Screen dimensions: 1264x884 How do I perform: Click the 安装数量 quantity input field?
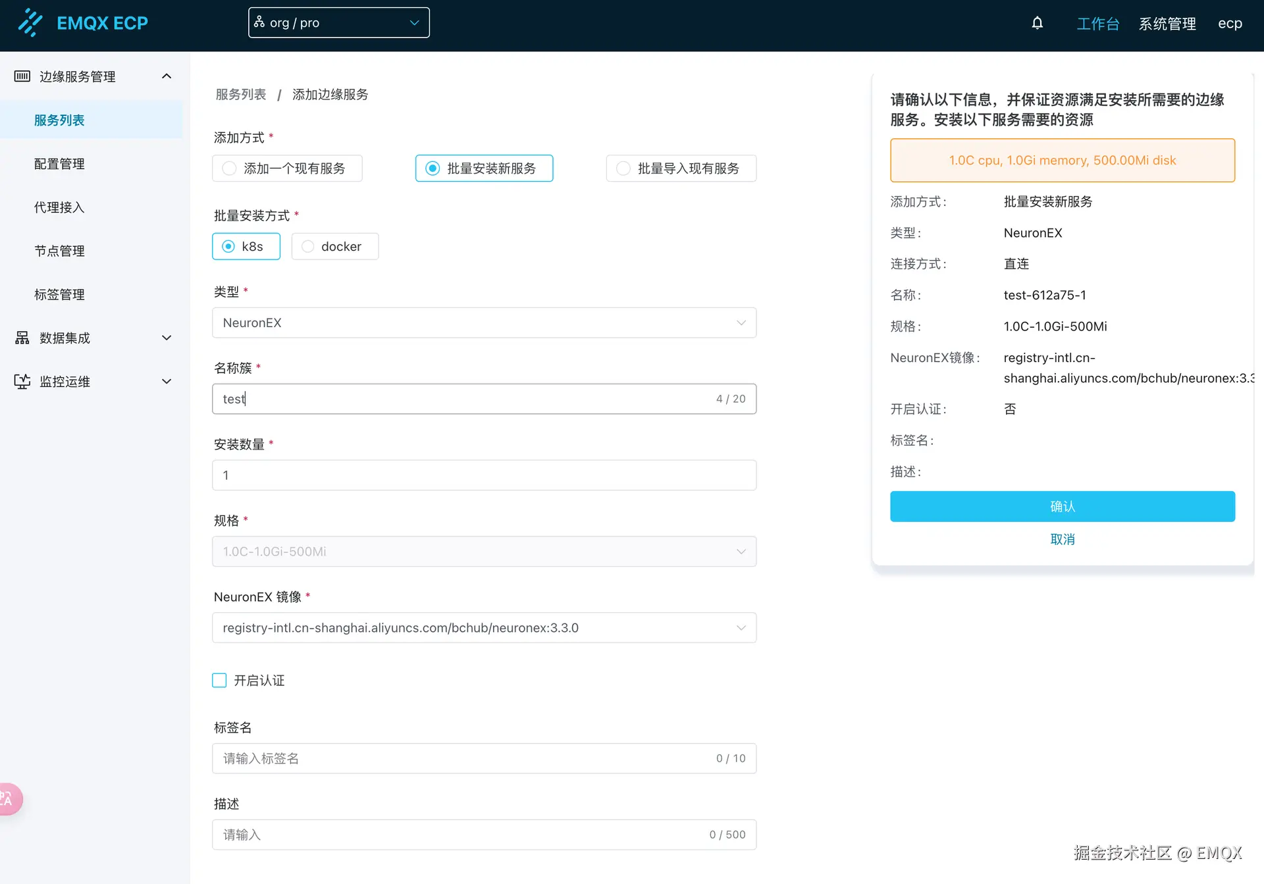[484, 475]
